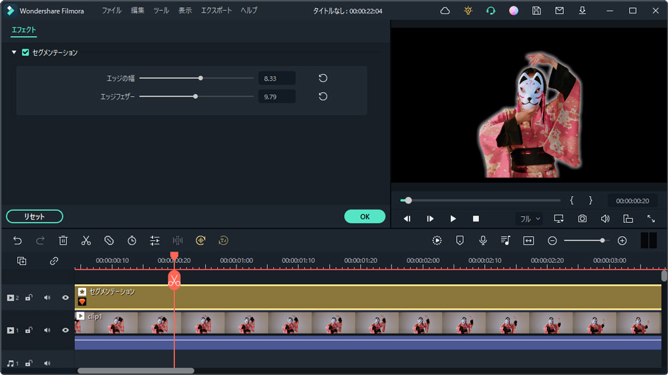This screenshot has height=375, width=668.
Task: Click the delete trash can icon
Action: pyautogui.click(x=63, y=240)
